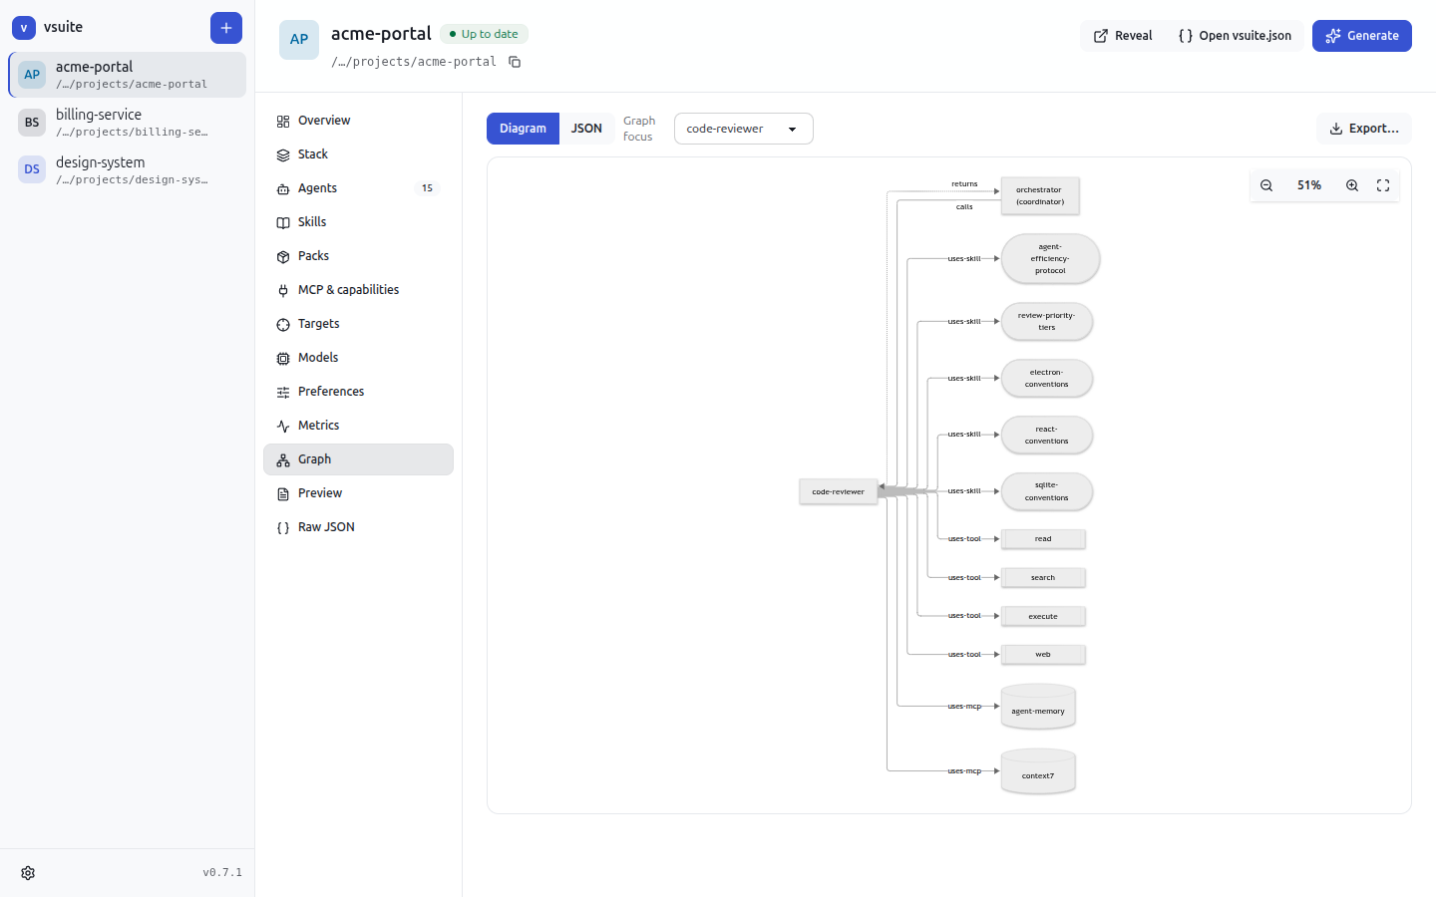Click the Stack layers icon
The width and height of the screenshot is (1436, 897).
click(x=283, y=154)
